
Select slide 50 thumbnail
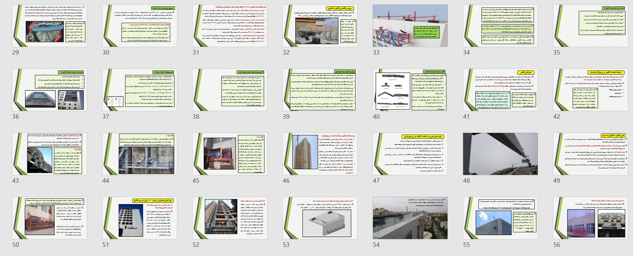click(x=50, y=218)
